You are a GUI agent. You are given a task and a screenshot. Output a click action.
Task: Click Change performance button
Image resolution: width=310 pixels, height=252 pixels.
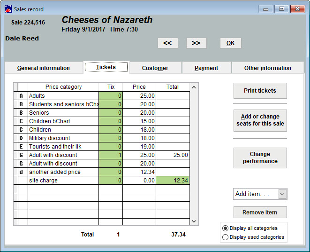point(260,158)
